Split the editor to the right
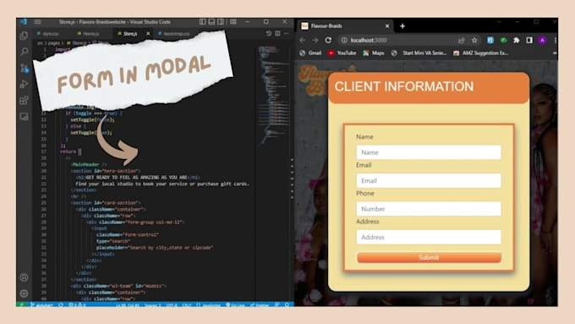The image size is (575, 324). click(277, 33)
